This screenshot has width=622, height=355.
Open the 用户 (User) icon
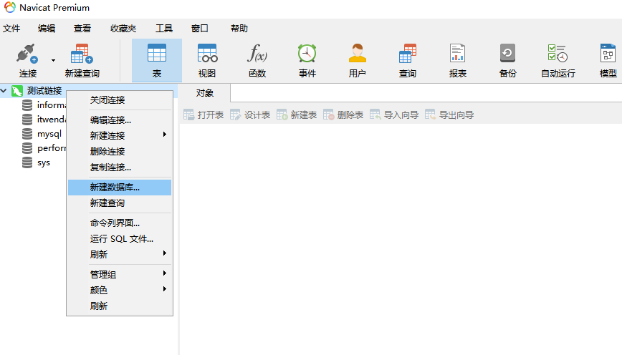pos(357,56)
